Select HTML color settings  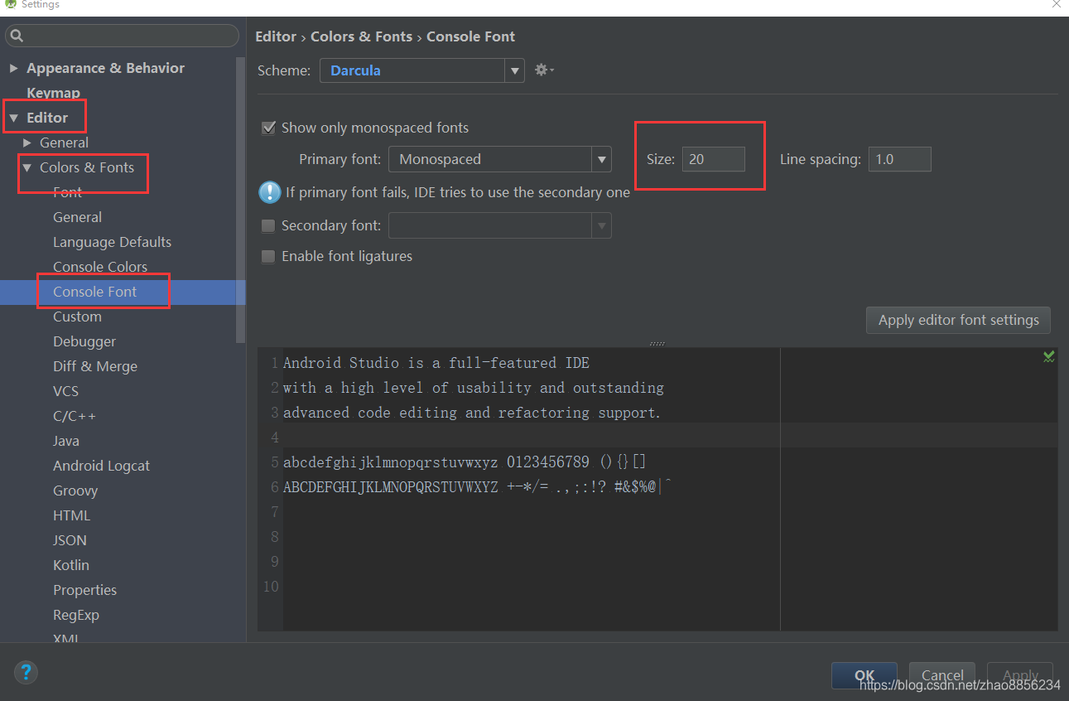tap(71, 515)
